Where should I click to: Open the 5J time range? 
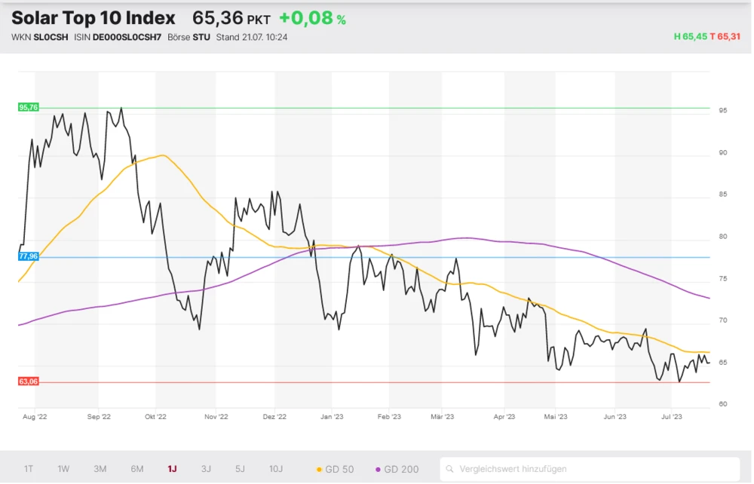coord(240,469)
